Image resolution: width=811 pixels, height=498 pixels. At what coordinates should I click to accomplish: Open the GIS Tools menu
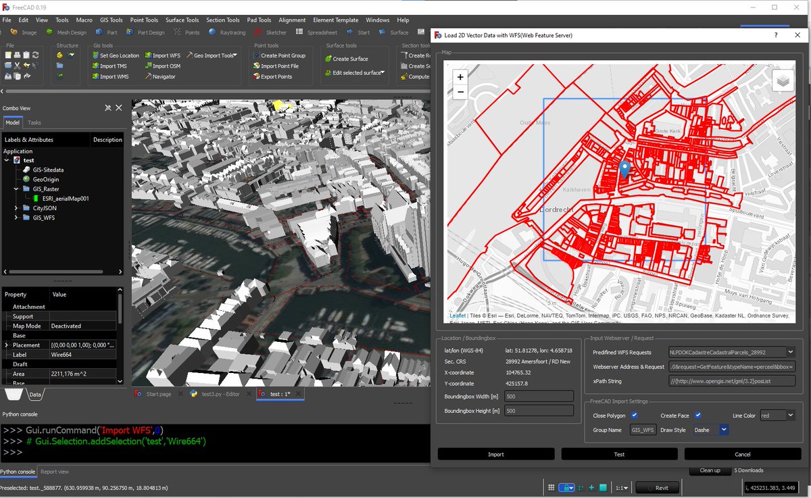(111, 20)
